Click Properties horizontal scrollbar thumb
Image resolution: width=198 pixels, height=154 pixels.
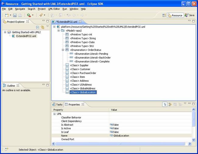[120, 144]
